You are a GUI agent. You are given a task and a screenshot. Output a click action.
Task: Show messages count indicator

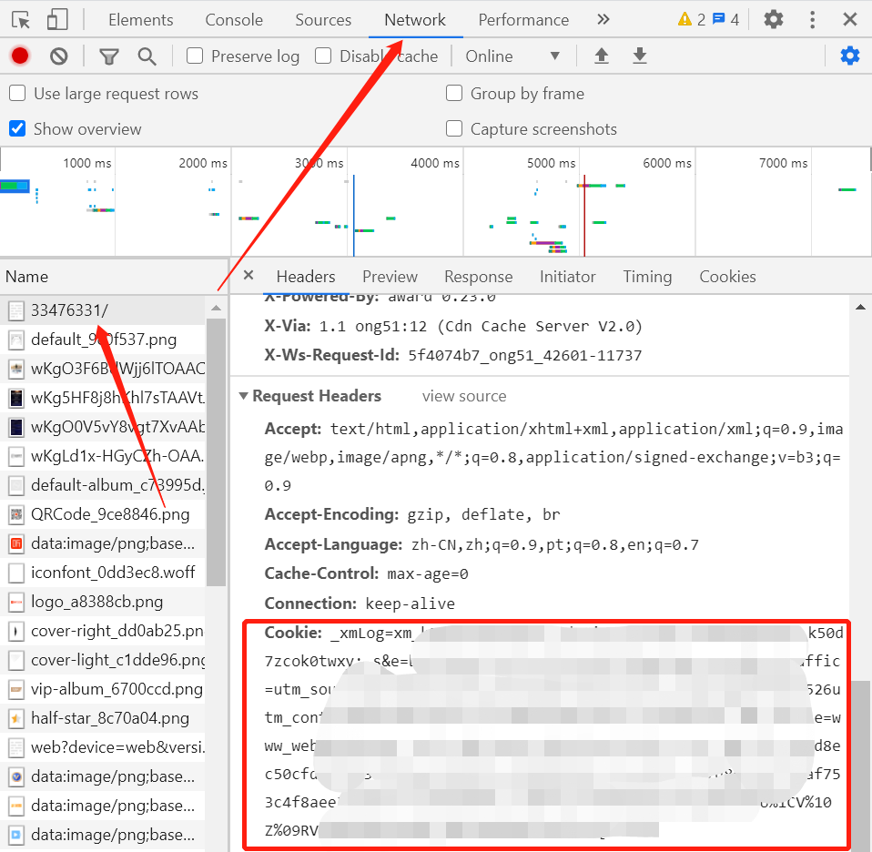[x=725, y=19]
